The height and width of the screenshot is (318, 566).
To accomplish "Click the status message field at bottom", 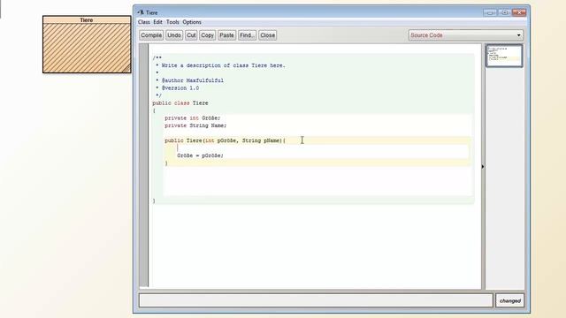I will click(x=316, y=300).
